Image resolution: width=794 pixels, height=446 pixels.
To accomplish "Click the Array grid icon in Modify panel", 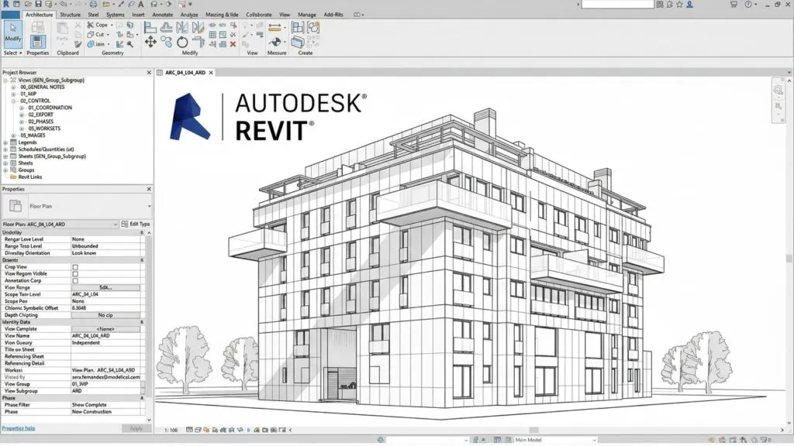I will [212, 35].
